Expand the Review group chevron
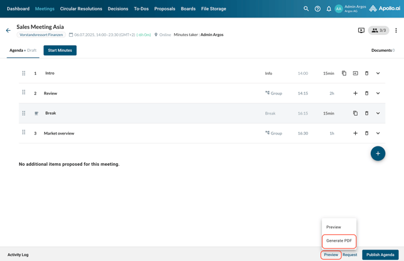Image resolution: width=404 pixels, height=261 pixels. (x=378, y=93)
